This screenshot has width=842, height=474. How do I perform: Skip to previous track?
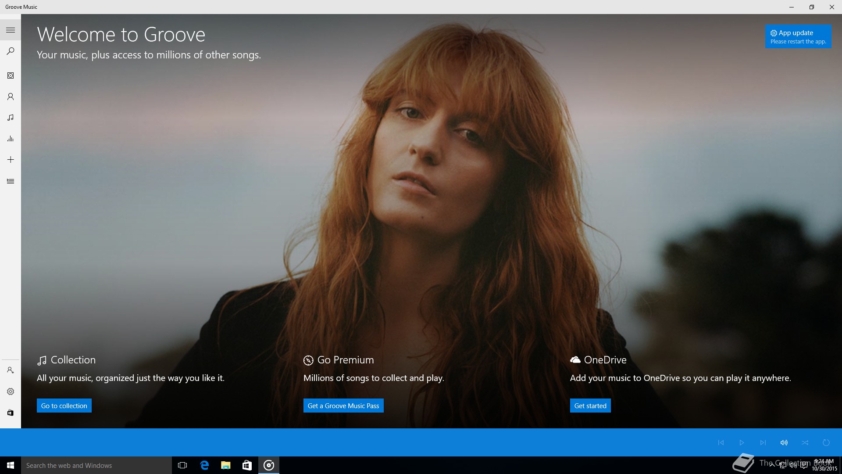point(721,442)
